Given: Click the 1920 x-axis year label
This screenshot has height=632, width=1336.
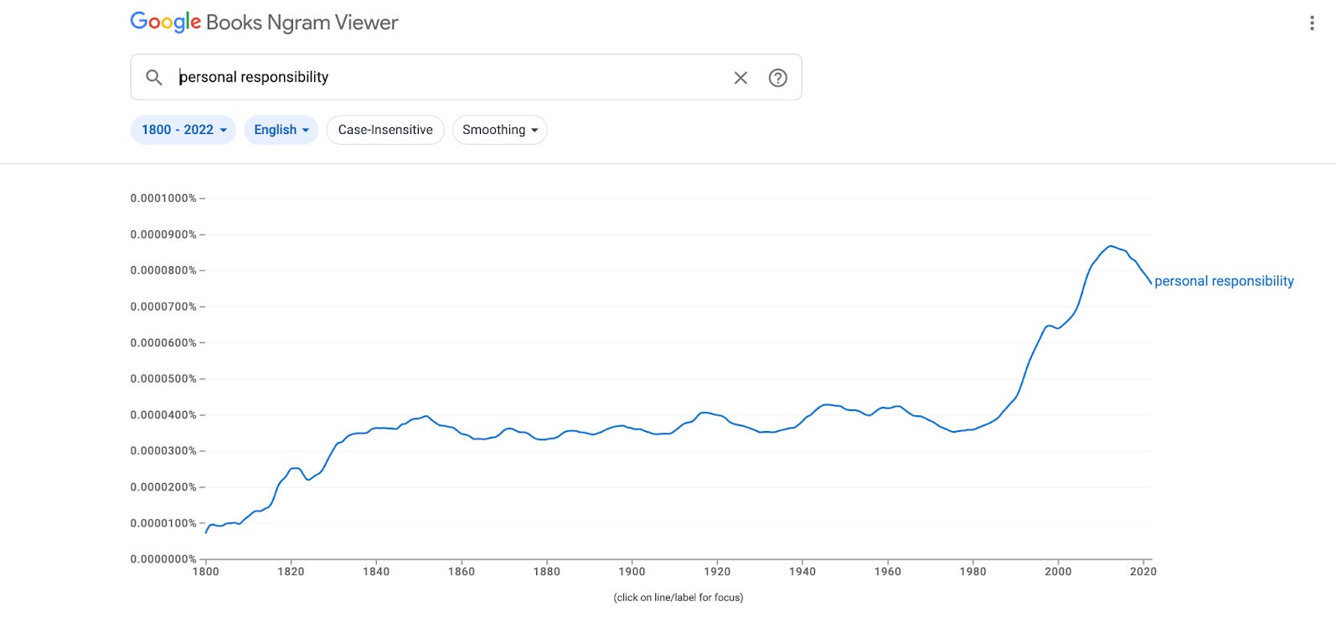Looking at the screenshot, I should (x=717, y=572).
